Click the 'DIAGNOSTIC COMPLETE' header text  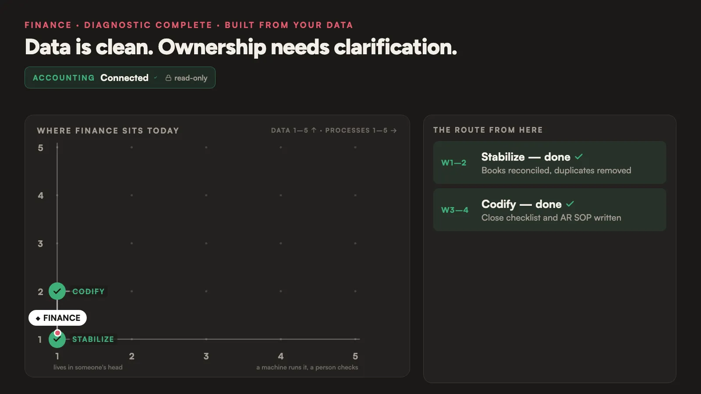pos(148,25)
